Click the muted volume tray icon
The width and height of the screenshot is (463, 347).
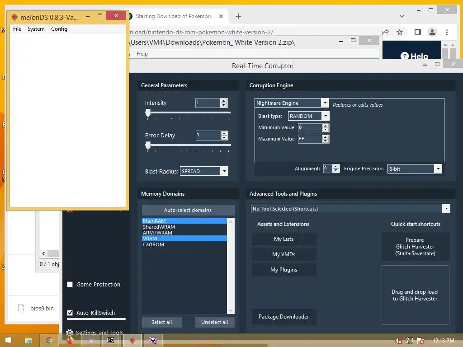coord(398,341)
